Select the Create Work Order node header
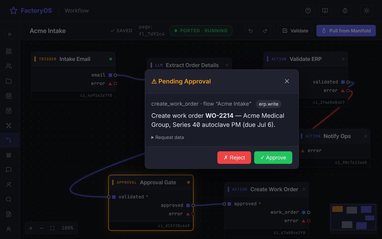 click(x=267, y=189)
